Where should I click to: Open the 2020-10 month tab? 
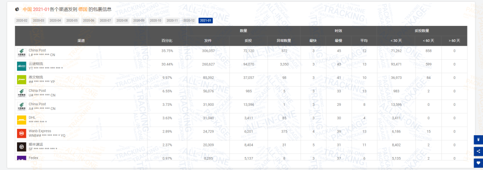(x=155, y=21)
